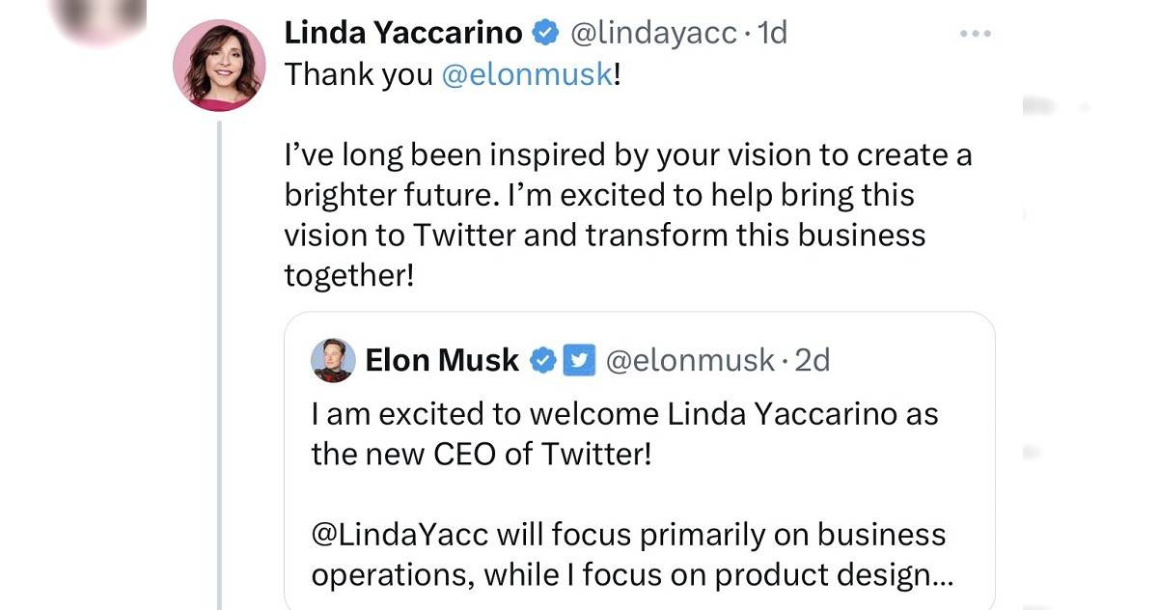Click the @elonmusk mention in Linda's tweet

(x=526, y=75)
